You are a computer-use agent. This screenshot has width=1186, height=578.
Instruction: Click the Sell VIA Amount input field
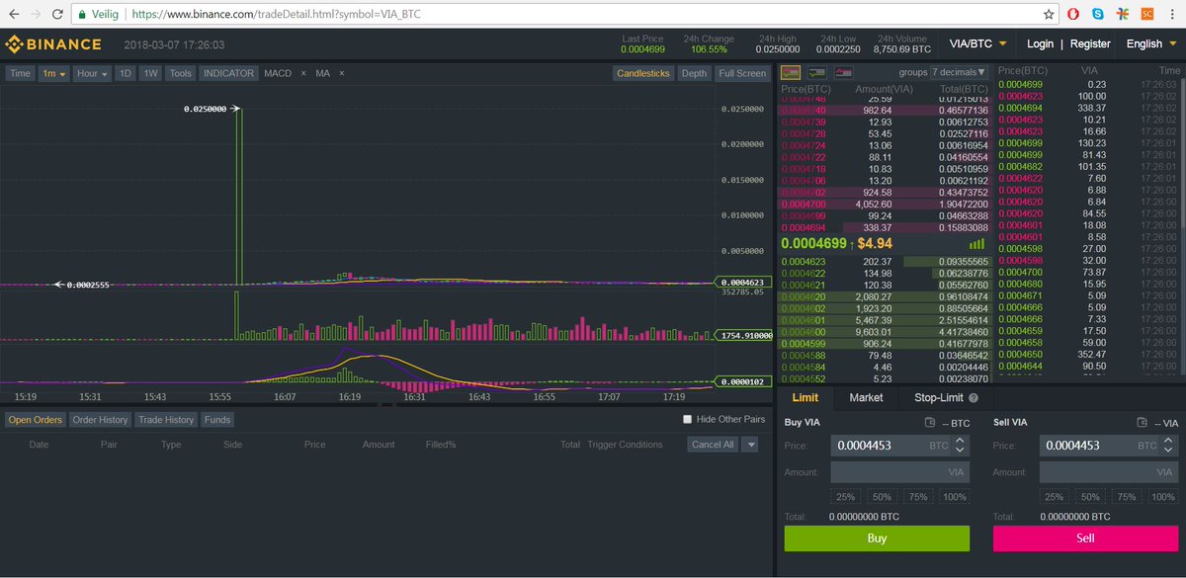click(1109, 472)
